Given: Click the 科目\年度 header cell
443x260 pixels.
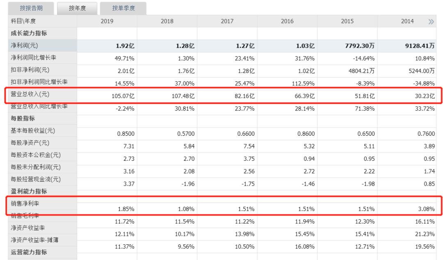Looking at the screenshot, I should click(x=23, y=21).
